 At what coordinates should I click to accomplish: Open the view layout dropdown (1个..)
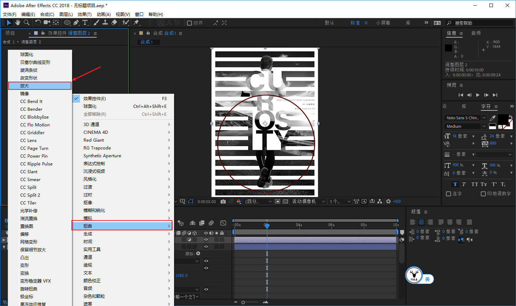point(340,201)
